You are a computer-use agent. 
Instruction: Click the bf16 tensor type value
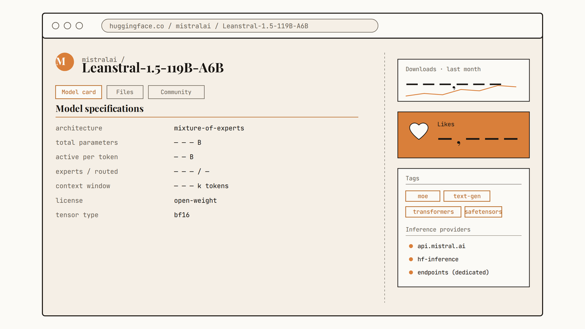pyautogui.click(x=182, y=215)
